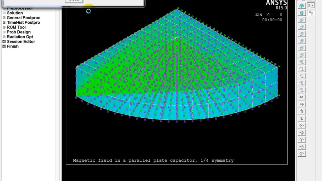
Task: Click Finish in the main menu
Action: point(13,46)
